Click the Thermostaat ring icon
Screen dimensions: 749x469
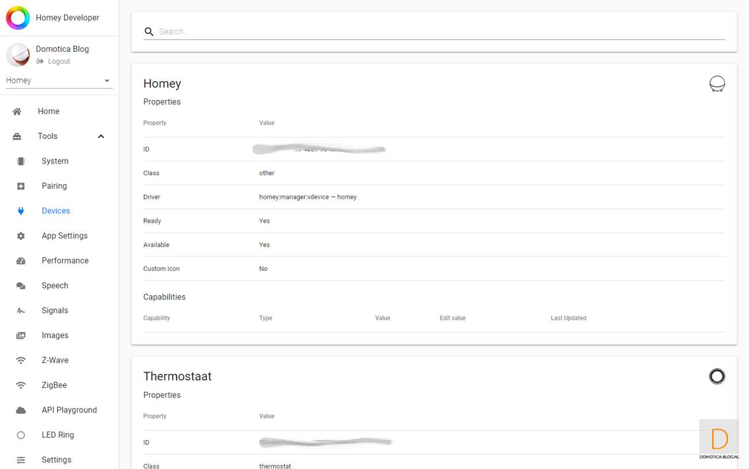click(x=717, y=376)
